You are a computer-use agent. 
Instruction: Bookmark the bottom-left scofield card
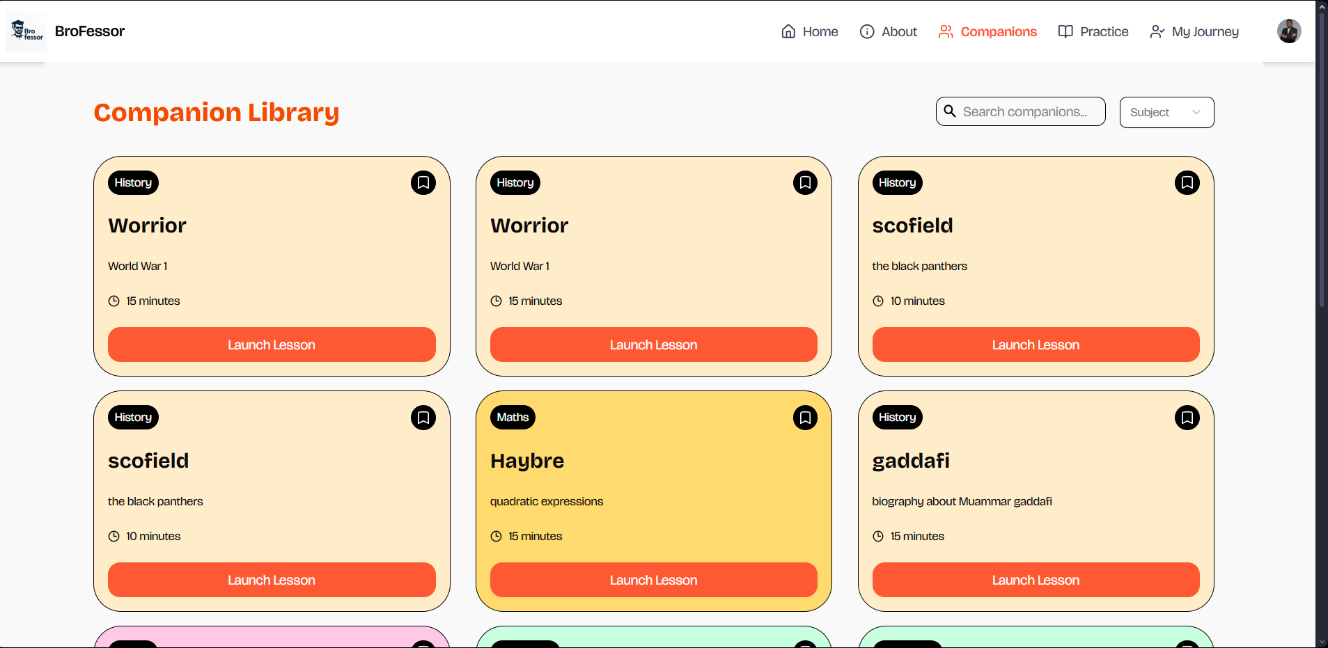[423, 418]
